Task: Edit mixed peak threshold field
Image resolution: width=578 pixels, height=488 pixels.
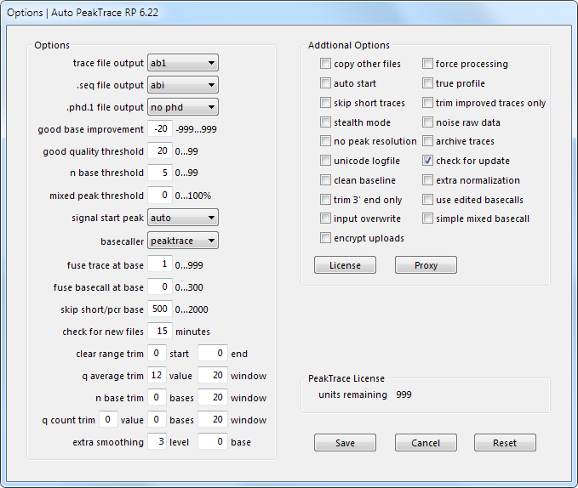Action: coord(160,195)
